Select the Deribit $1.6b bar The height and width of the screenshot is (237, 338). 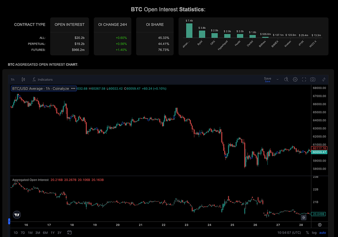pyautogui.click(x=253, y=36)
